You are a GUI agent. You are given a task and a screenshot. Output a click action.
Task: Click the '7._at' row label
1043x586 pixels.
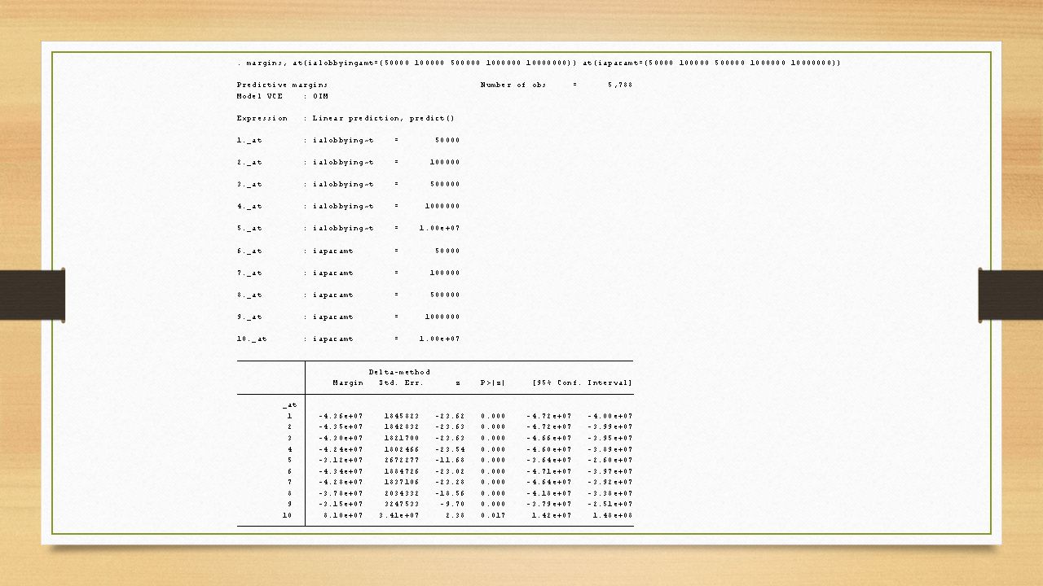point(249,273)
